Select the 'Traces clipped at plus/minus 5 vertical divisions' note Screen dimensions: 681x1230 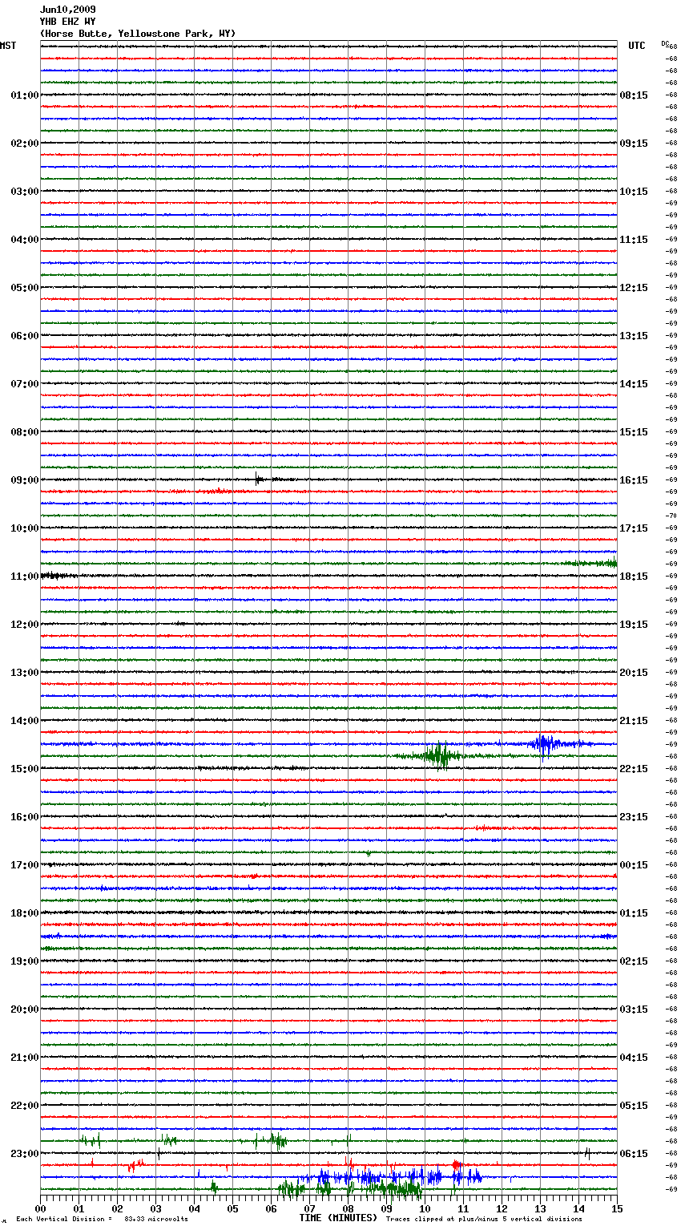[x=484, y=1220]
